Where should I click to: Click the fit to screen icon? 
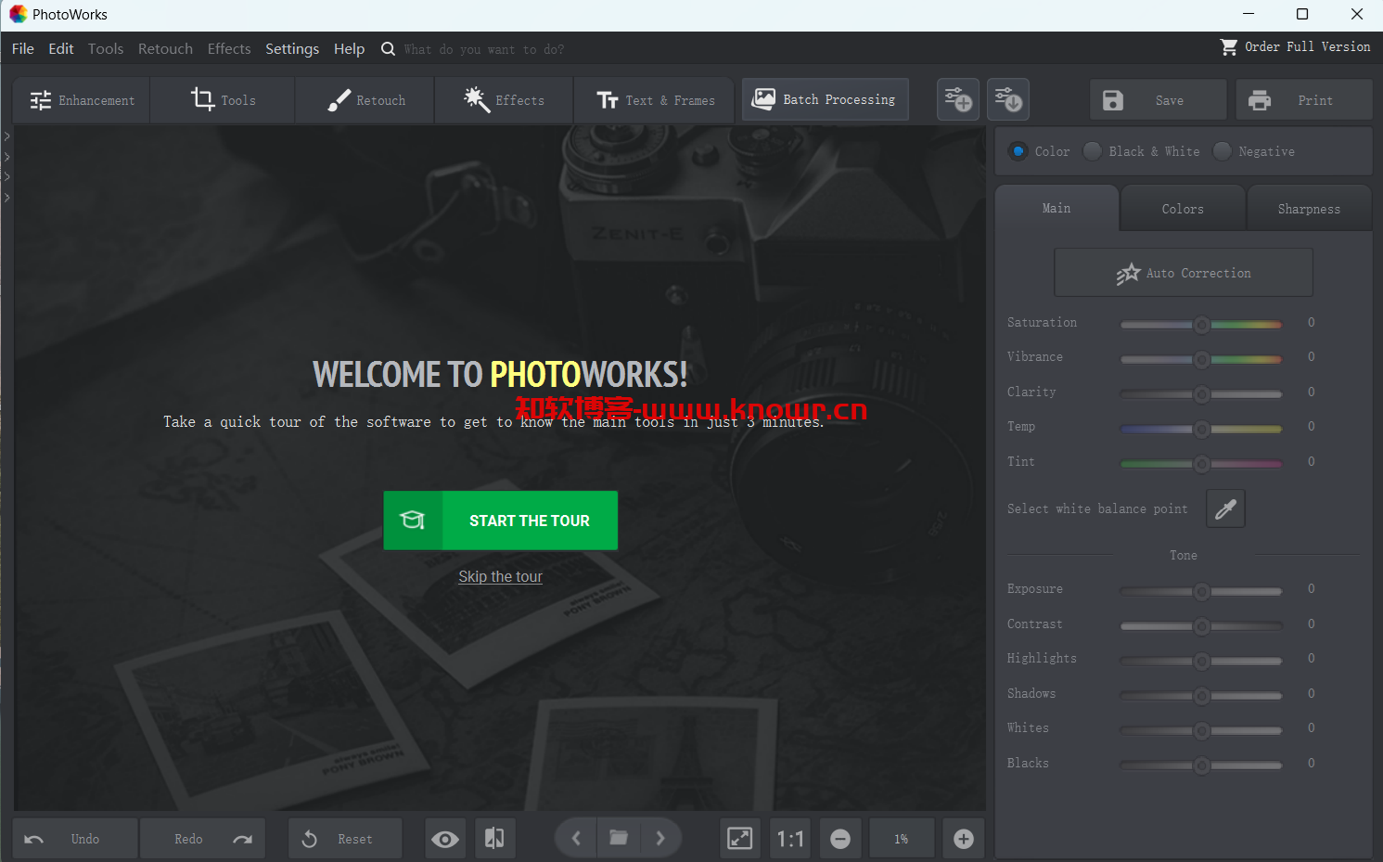tap(740, 839)
